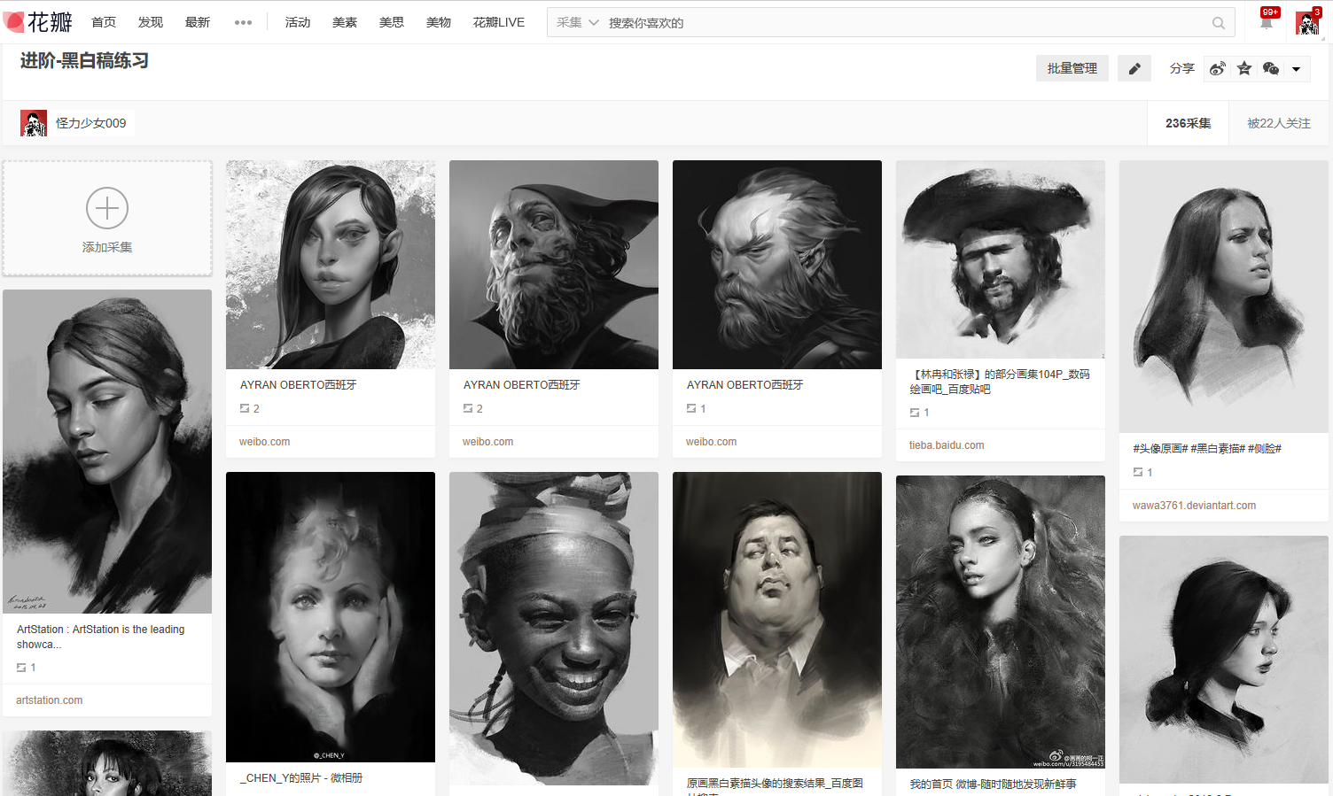This screenshot has height=796, width=1333.
Task: Expand the 采集 search type dropdown
Action: [x=578, y=23]
